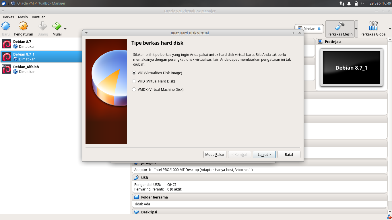Viewport: 392px width, 220px height.
Task: Open the Mesin menu
Action: pyautogui.click(x=23, y=17)
